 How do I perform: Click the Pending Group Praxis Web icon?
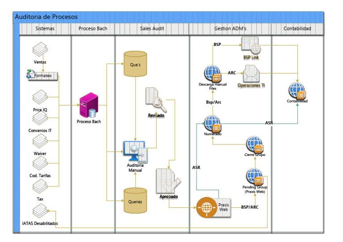tap(255, 176)
